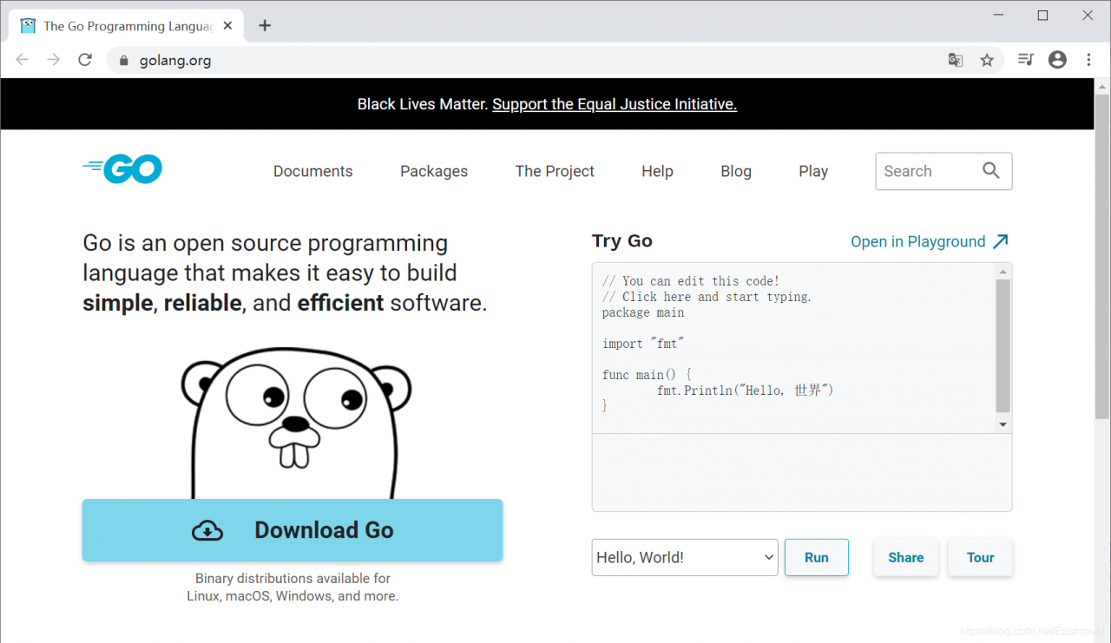The width and height of the screenshot is (1111, 643).
Task: Click the func main() code line
Action: 647,375
